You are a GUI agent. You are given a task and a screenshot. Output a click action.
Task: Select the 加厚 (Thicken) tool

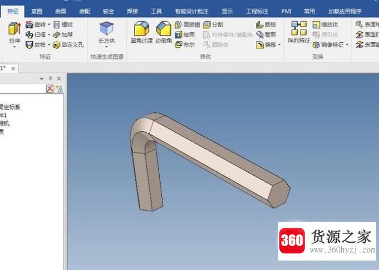click(63, 35)
